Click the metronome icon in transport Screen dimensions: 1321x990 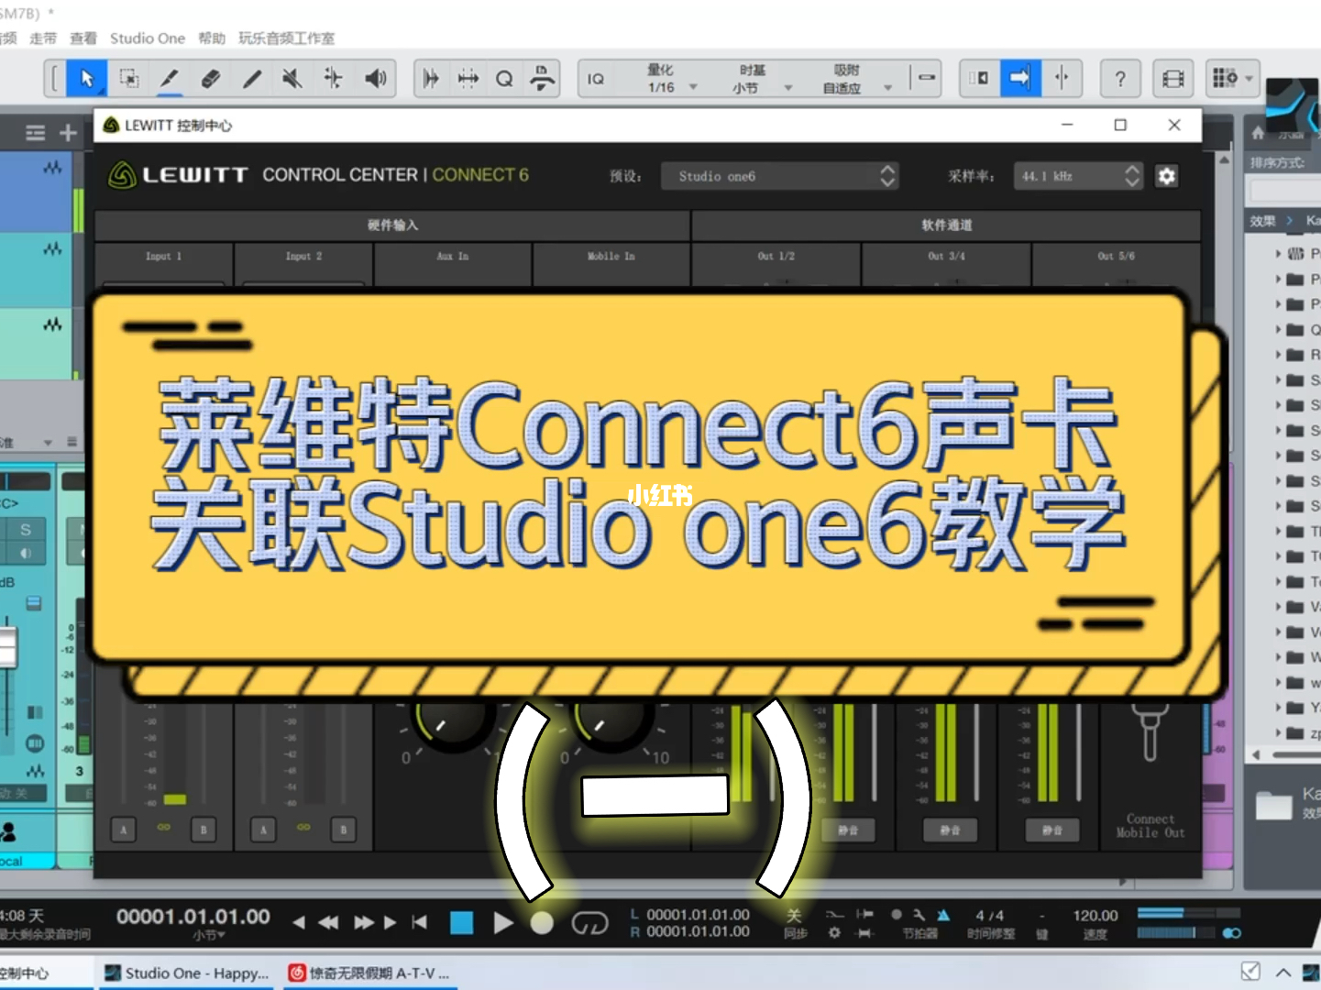click(x=944, y=915)
